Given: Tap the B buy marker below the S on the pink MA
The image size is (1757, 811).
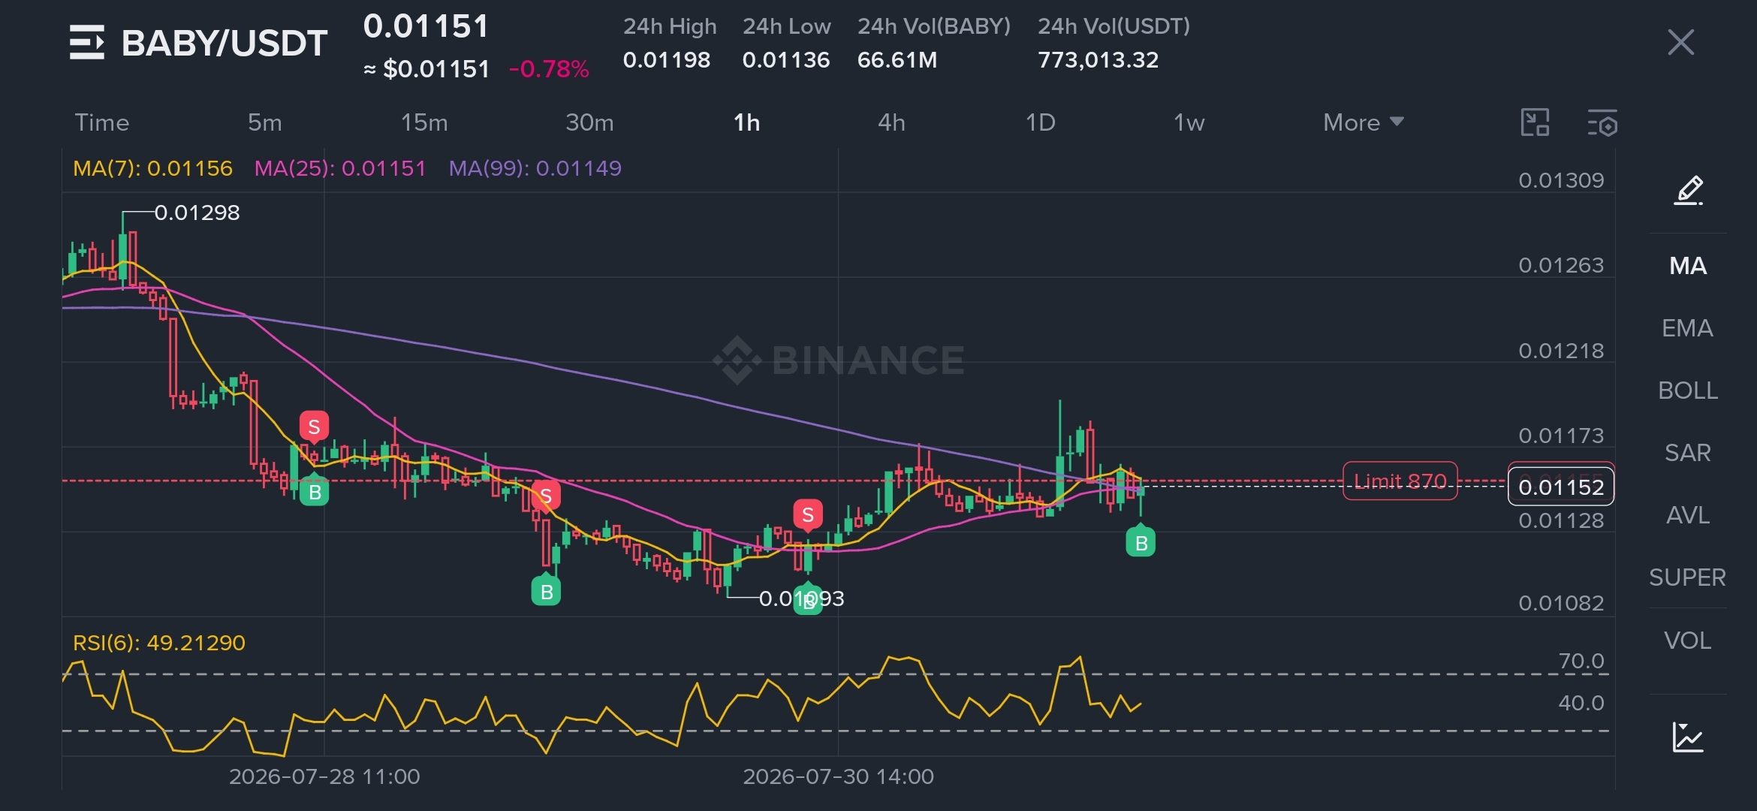Looking at the screenshot, I should pyautogui.click(x=547, y=591).
